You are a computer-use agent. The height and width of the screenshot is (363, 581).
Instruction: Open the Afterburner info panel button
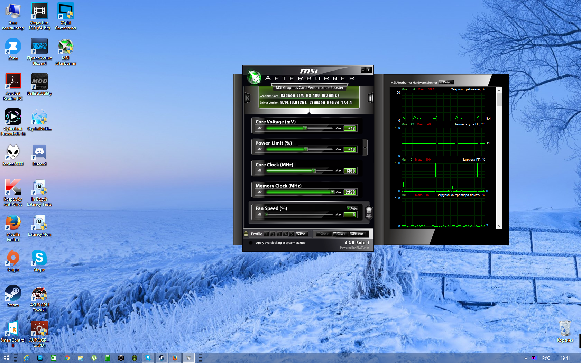click(370, 98)
